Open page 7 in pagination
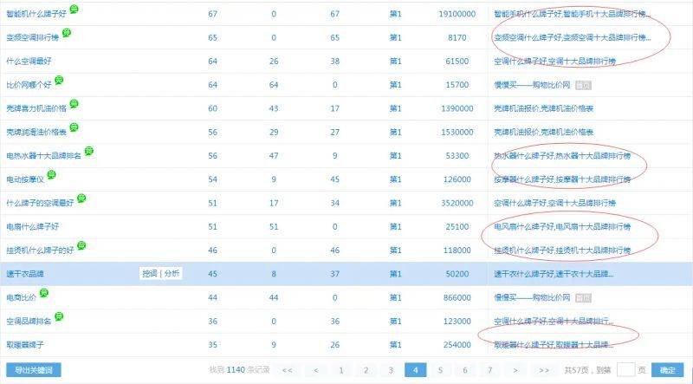The height and width of the screenshot is (384, 693). pyautogui.click(x=489, y=370)
